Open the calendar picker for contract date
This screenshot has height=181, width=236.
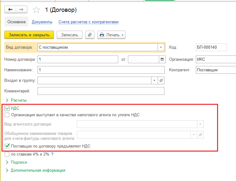tap(162, 59)
